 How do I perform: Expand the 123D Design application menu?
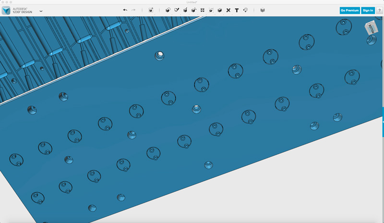[x=41, y=11]
